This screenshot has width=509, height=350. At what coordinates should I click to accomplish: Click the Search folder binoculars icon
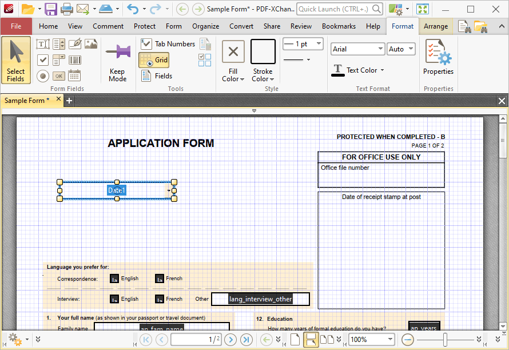click(481, 27)
